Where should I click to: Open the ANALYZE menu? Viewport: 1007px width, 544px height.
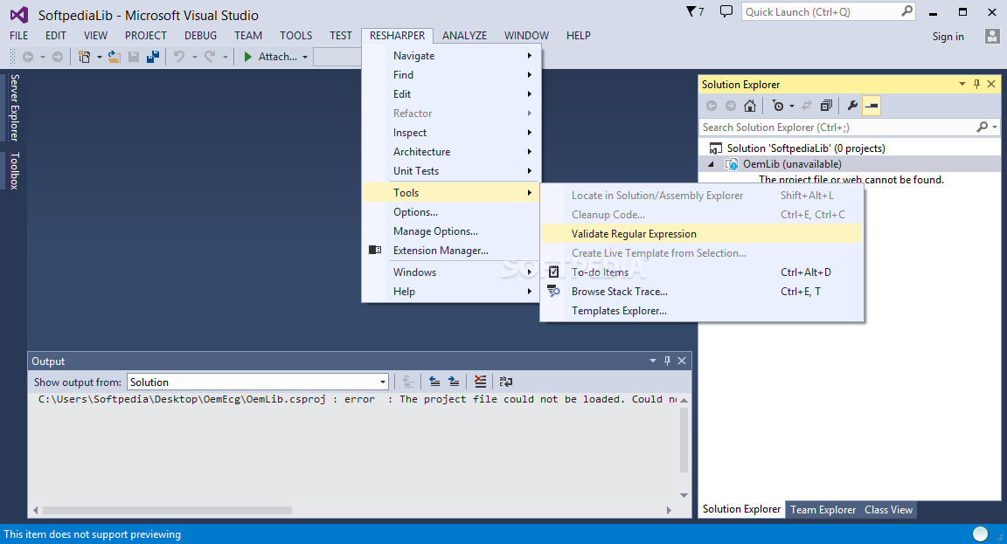464,36
